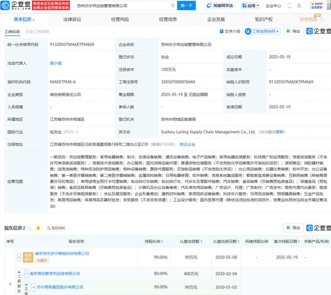This screenshot has height=295, width=331.
Task: Open 南京易创智享供应链有限公司 link
Action: pos(55,274)
